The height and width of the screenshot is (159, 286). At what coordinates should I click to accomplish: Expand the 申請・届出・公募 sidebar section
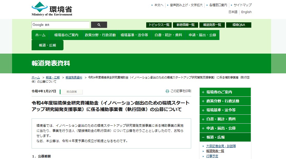[x=203, y=128]
